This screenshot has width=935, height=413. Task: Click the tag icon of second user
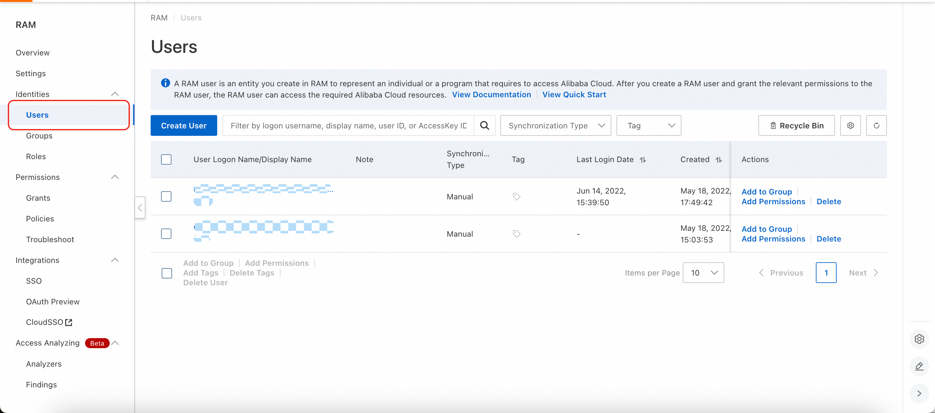click(517, 234)
